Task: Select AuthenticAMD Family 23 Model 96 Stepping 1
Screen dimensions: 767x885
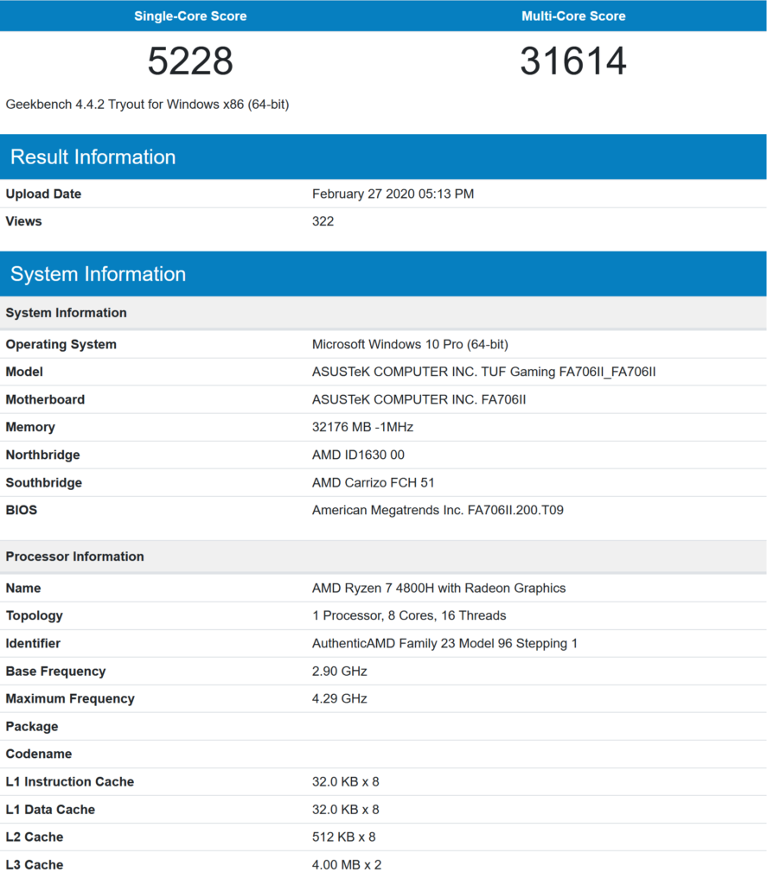Action: pyautogui.click(x=444, y=643)
